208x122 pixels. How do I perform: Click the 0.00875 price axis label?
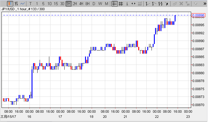point(198,89)
